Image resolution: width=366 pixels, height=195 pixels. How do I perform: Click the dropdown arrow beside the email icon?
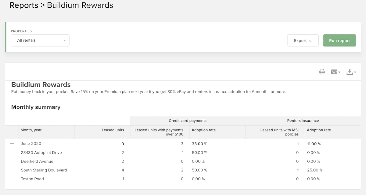tap(339, 72)
